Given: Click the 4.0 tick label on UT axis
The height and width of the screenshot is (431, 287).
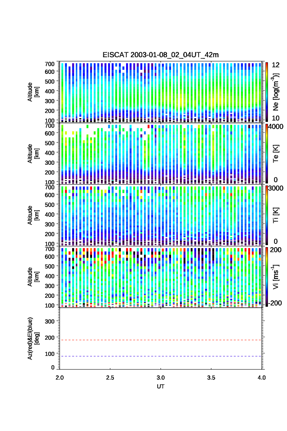Looking at the screenshot, I should pyautogui.click(x=261, y=377).
